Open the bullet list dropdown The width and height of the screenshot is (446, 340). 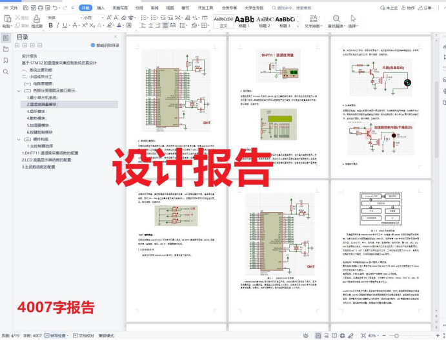pyautogui.click(x=148, y=17)
